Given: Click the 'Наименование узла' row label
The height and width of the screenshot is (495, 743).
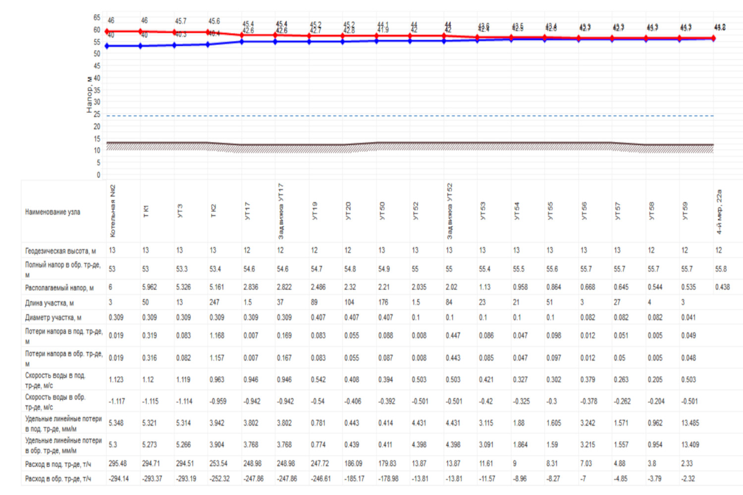Looking at the screenshot, I should [53, 212].
